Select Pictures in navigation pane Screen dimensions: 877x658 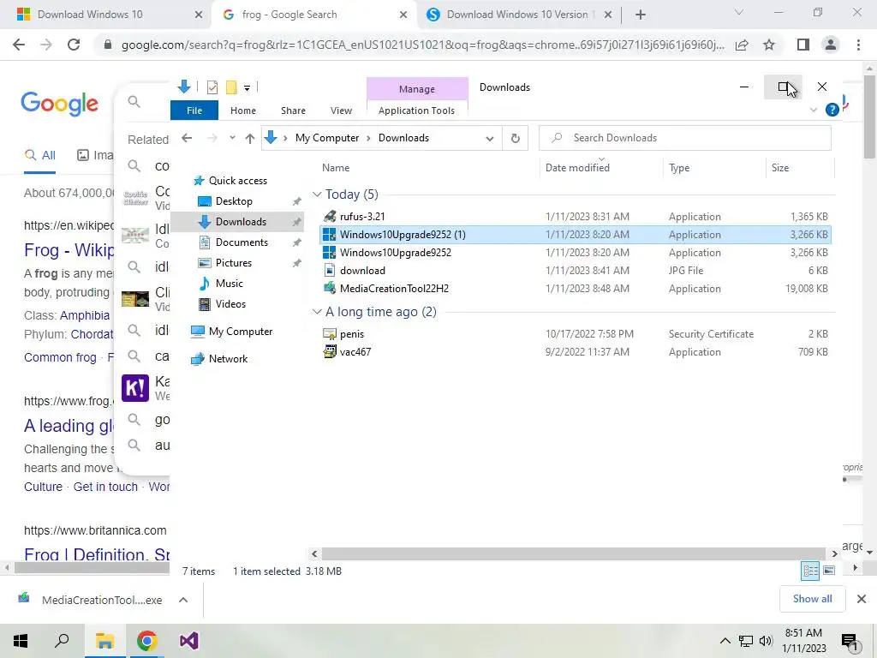[233, 263]
